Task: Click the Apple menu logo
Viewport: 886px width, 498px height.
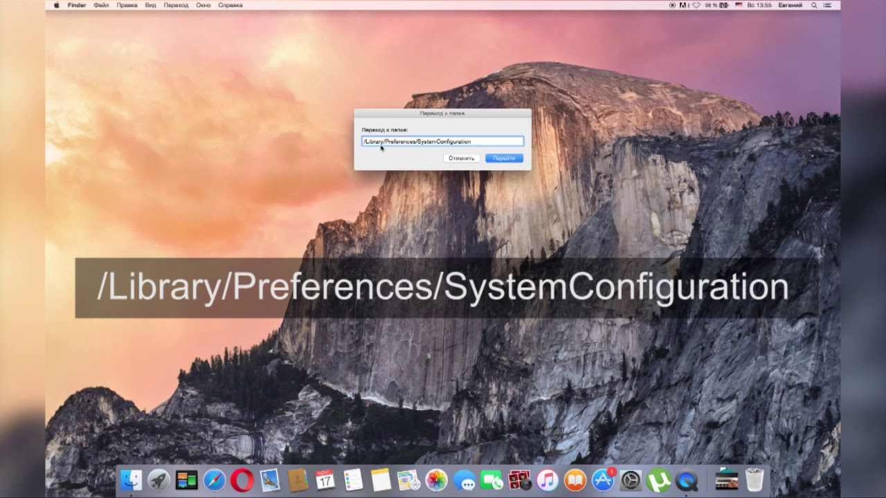Action: [x=57, y=5]
